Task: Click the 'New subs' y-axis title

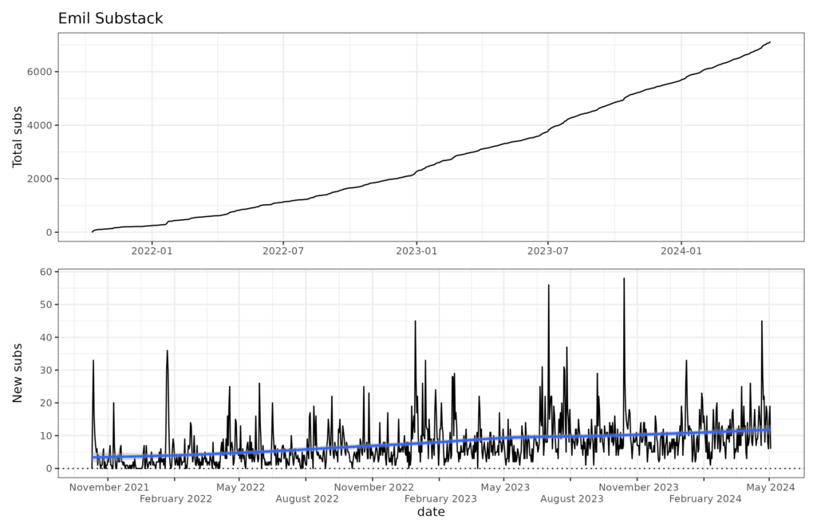Action: coord(18,373)
